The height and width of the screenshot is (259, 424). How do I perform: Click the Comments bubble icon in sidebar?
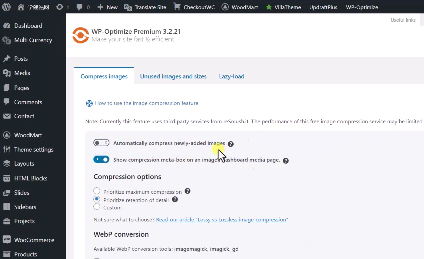click(x=7, y=102)
